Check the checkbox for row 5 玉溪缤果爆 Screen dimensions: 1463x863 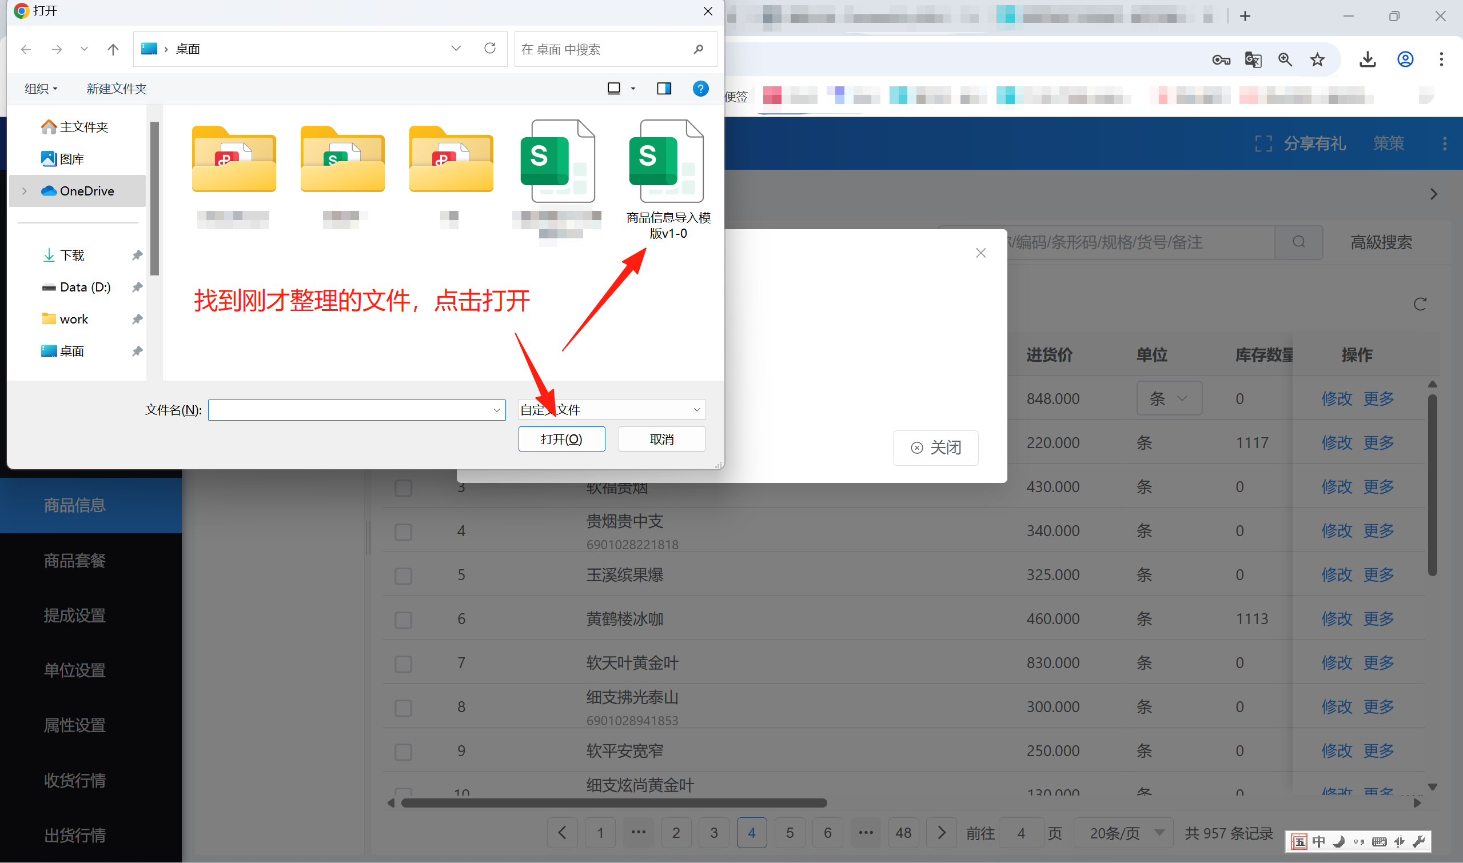point(403,576)
